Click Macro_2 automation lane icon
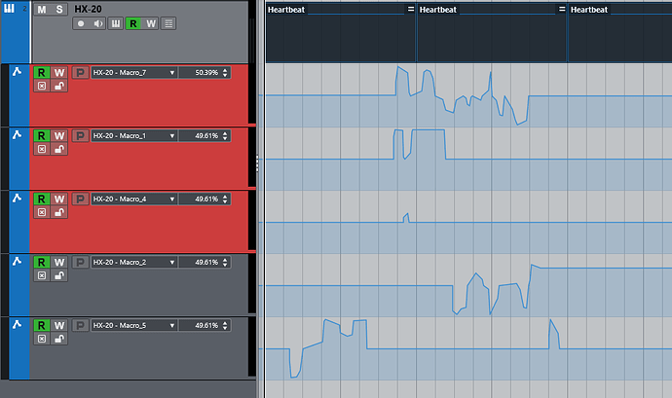The image size is (672, 398). tap(17, 261)
